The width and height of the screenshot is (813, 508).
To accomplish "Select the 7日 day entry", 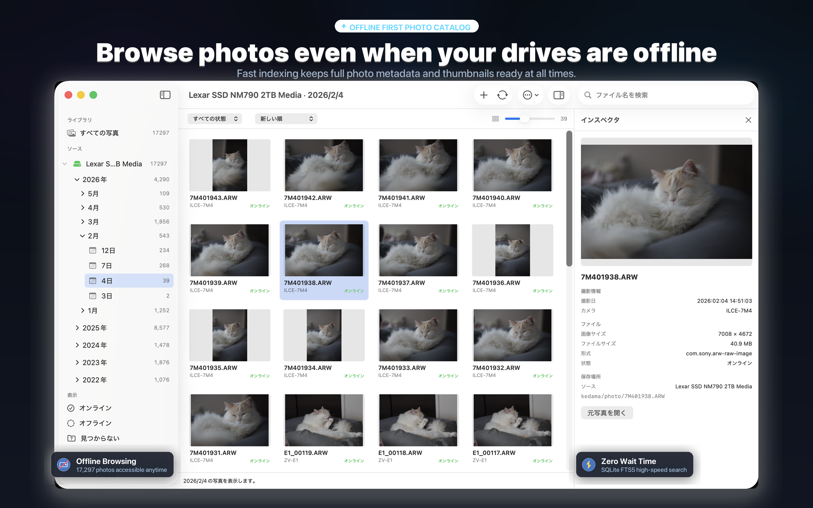I will tap(129, 265).
